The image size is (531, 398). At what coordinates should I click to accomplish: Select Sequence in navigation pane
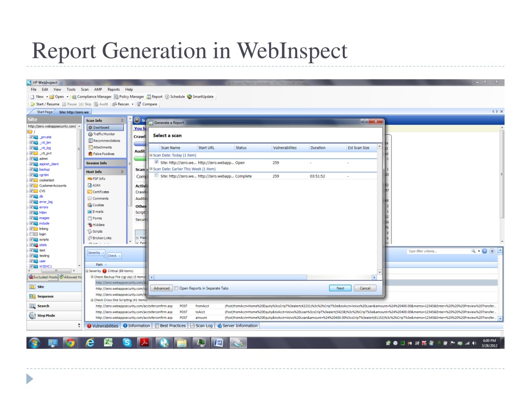[x=54, y=296]
